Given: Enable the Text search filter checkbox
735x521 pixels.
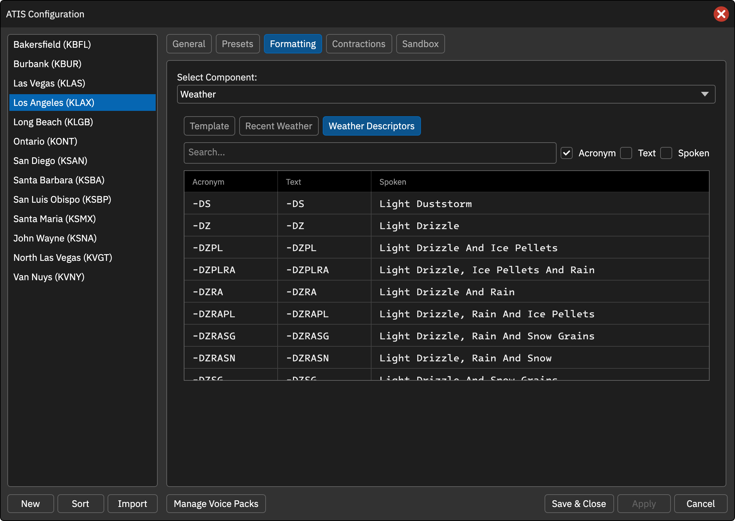Looking at the screenshot, I should (x=626, y=153).
